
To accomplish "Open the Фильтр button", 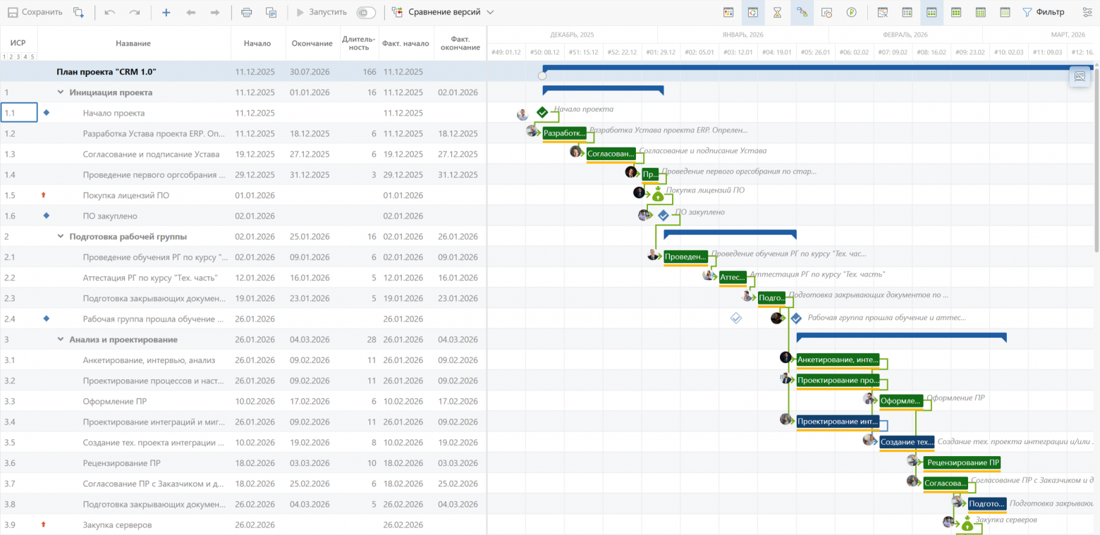I will pos(1044,12).
